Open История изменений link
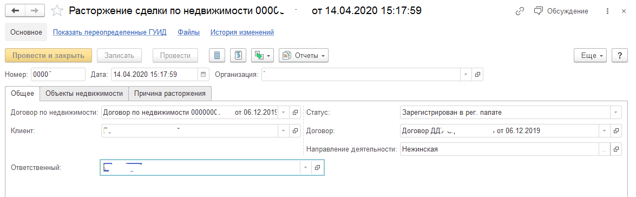This screenshot has height=197, width=636. [242, 32]
